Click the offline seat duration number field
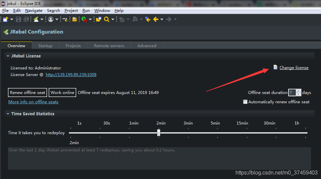 click(x=292, y=93)
